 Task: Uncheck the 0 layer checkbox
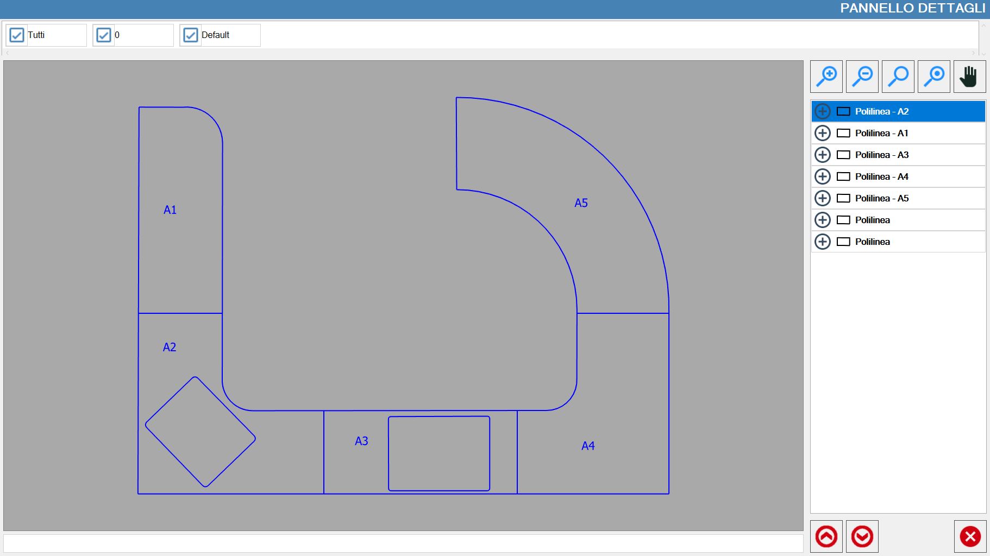coord(103,35)
